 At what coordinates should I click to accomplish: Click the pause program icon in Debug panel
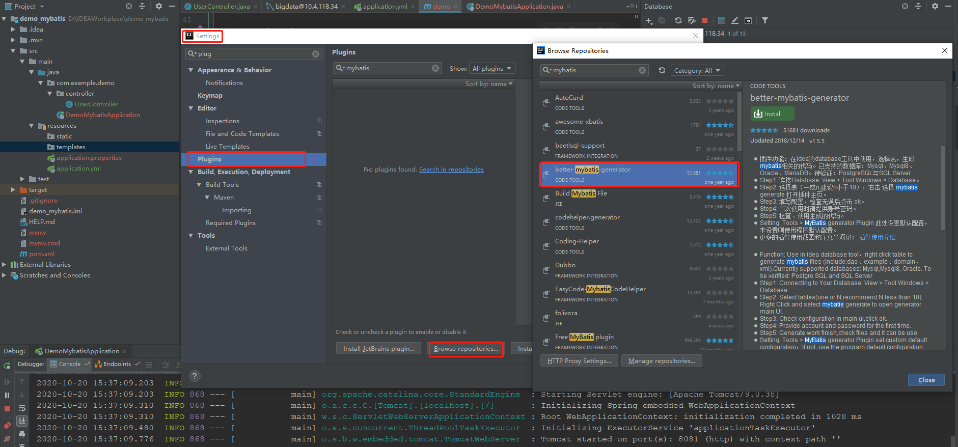7,395
